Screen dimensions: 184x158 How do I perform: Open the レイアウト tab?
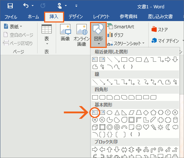[x=101, y=17]
